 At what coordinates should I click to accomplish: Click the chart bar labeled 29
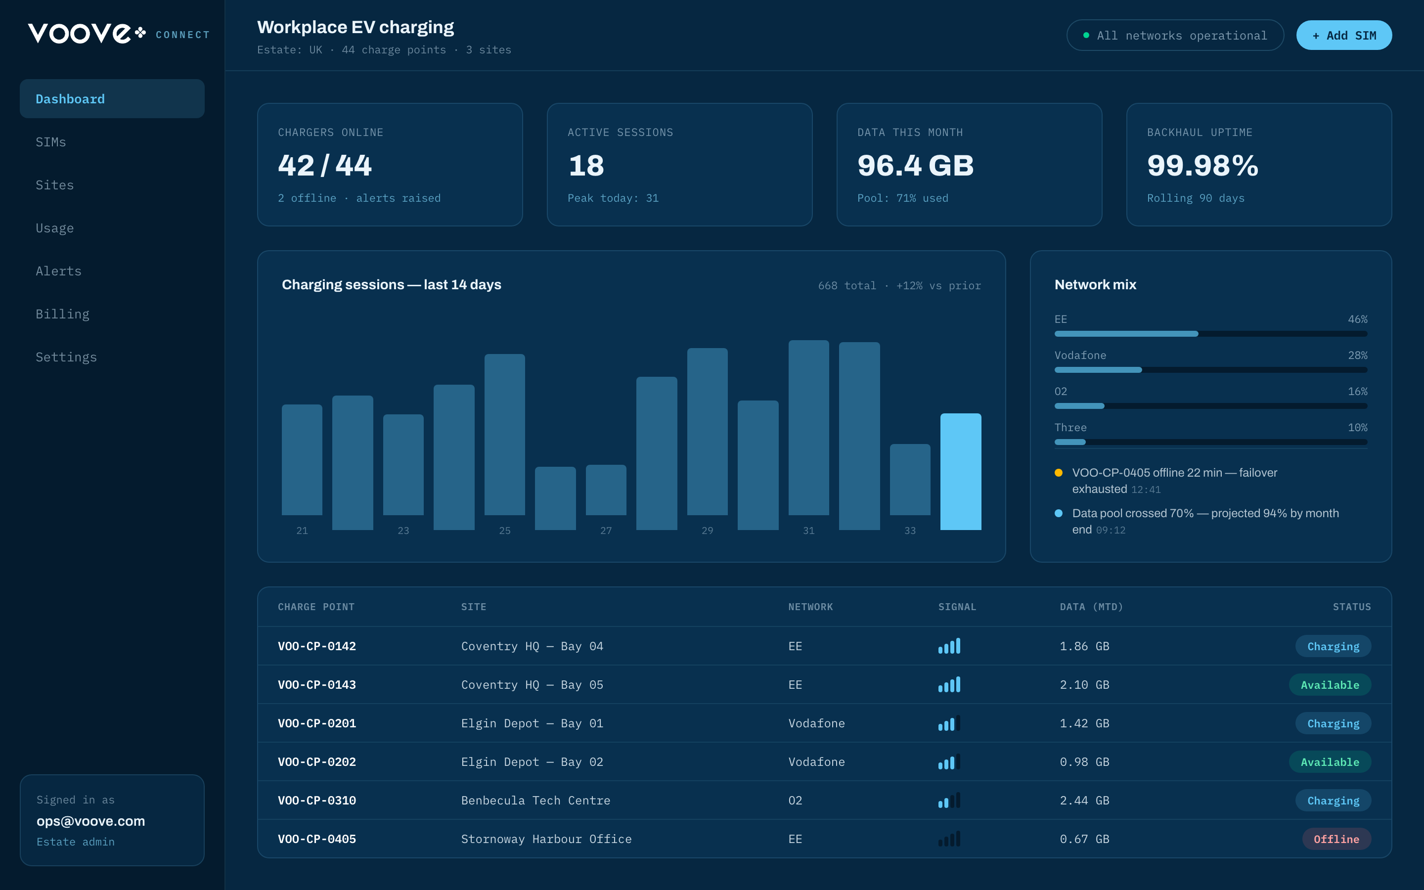[x=707, y=432]
